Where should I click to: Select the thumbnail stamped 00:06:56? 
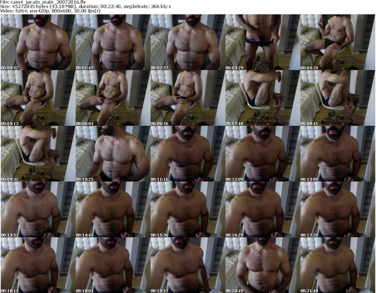point(188,98)
